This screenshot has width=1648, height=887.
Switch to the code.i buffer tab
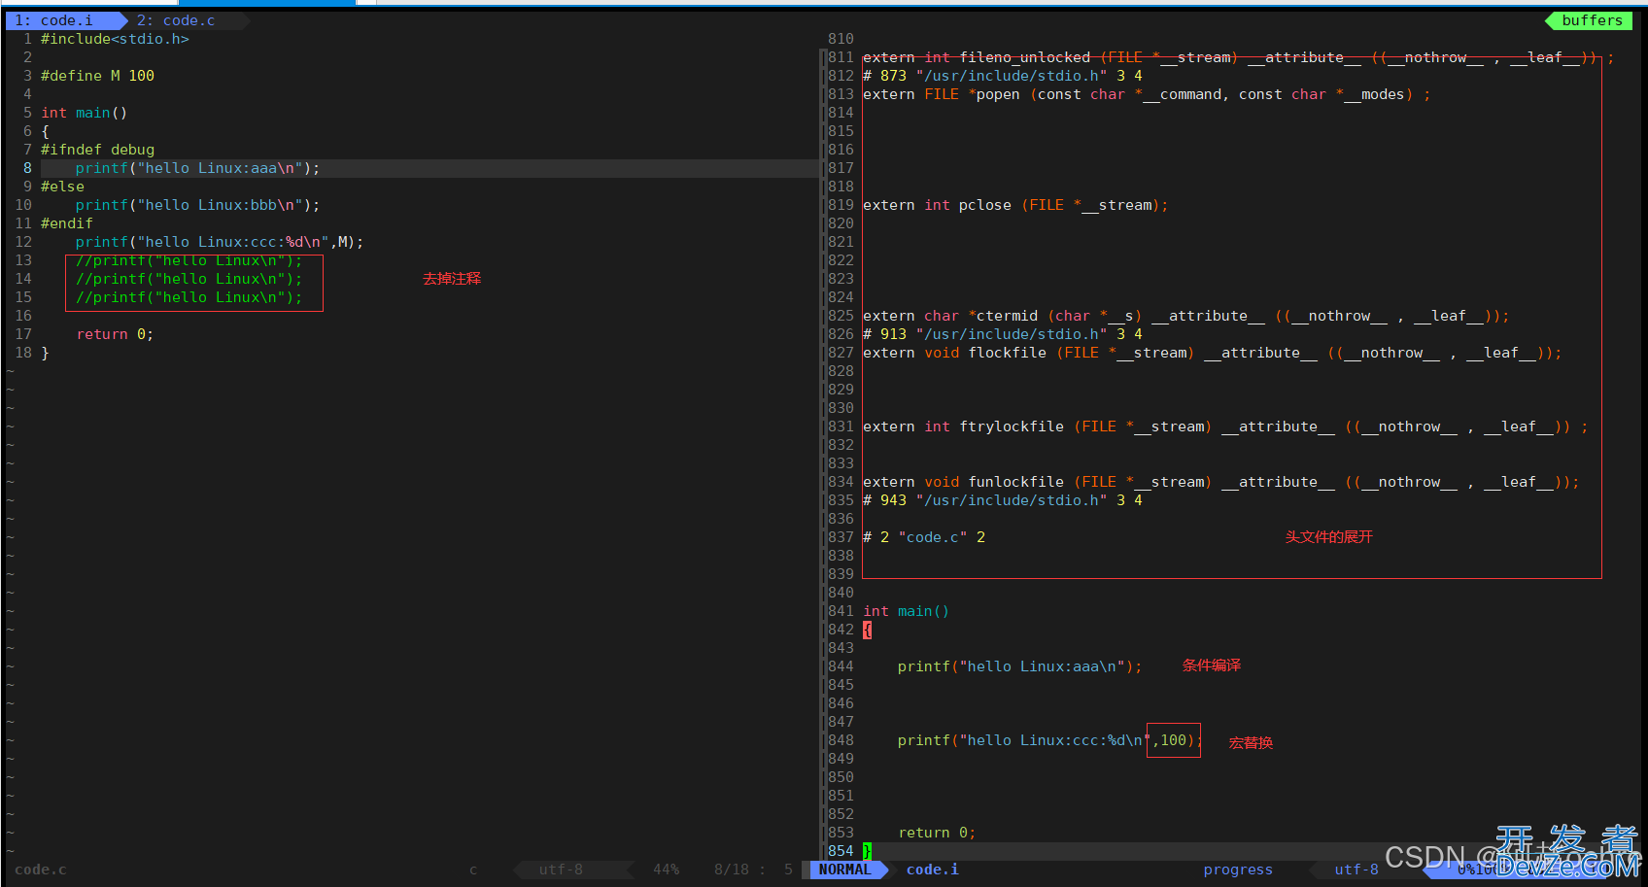[x=54, y=20]
